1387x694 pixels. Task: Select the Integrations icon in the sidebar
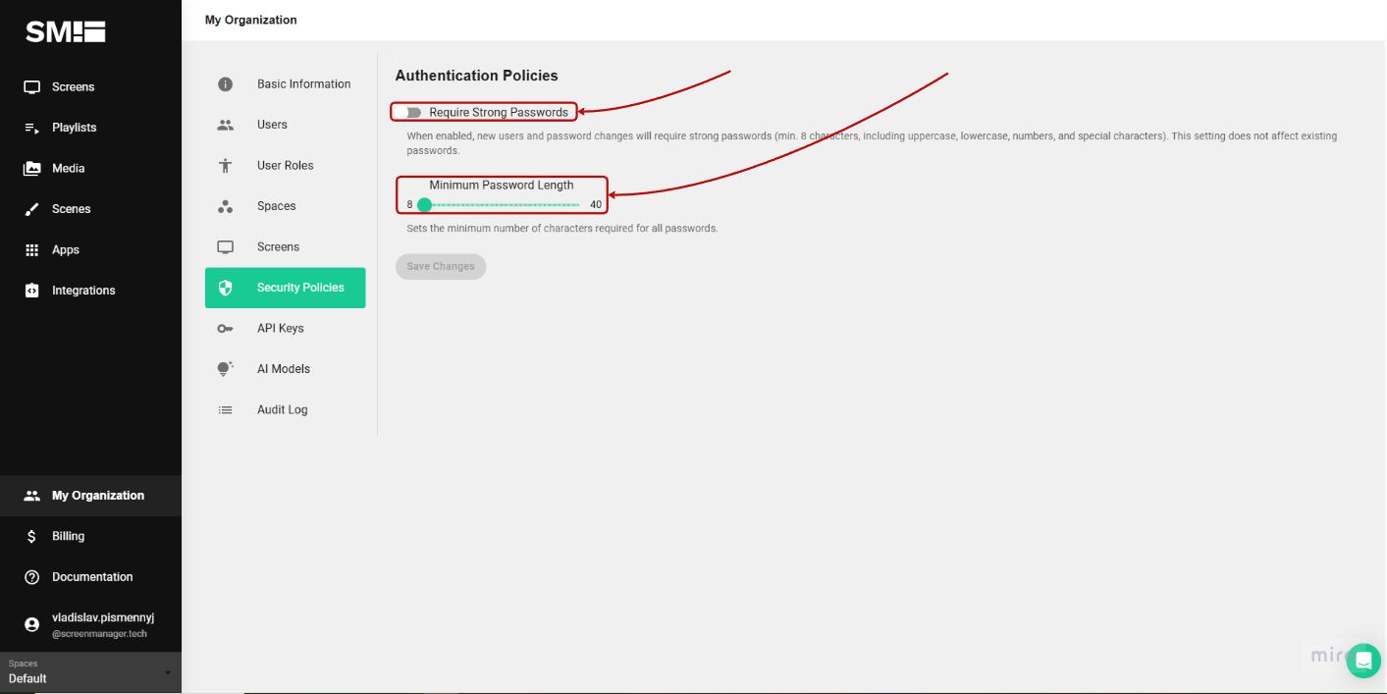32,290
